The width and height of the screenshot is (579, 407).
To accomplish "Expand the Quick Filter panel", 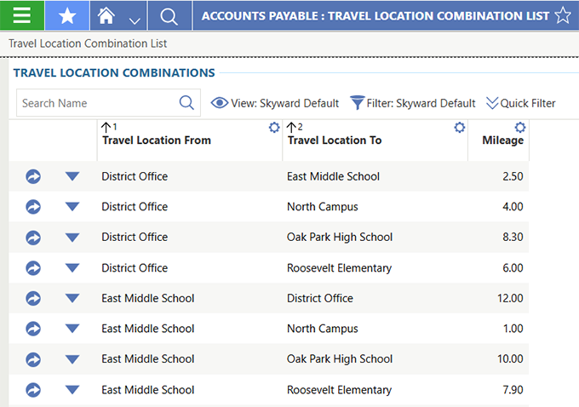I will click(520, 103).
